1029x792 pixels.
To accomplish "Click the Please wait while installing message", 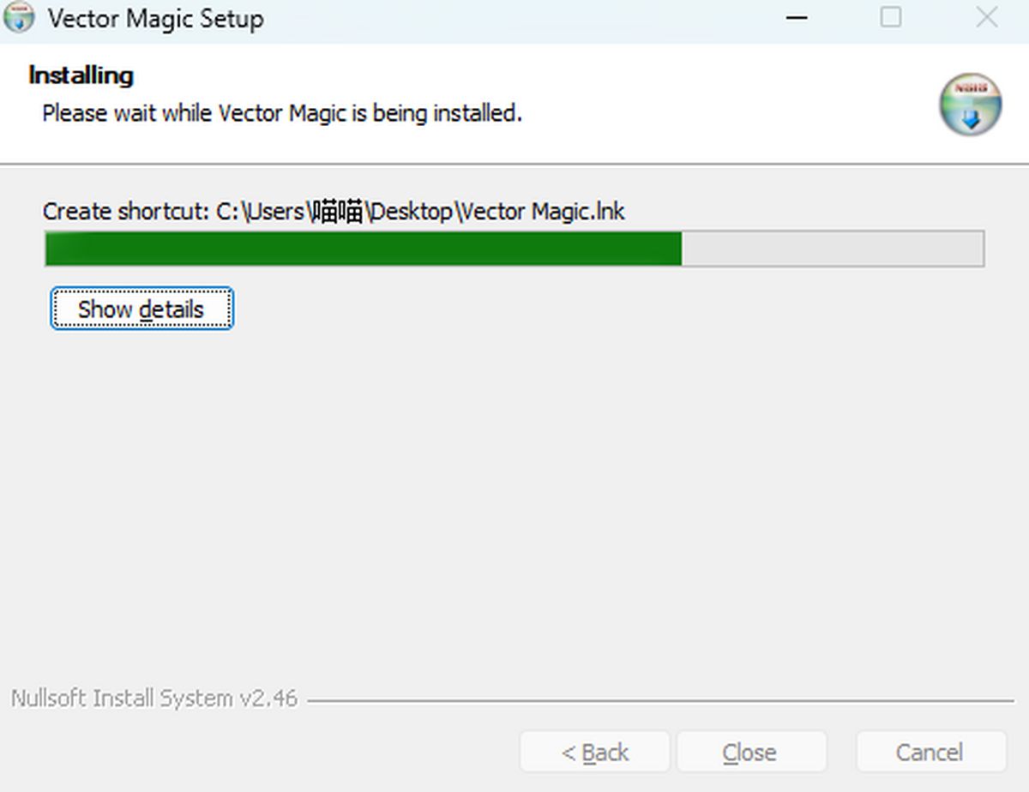I will pos(282,113).
